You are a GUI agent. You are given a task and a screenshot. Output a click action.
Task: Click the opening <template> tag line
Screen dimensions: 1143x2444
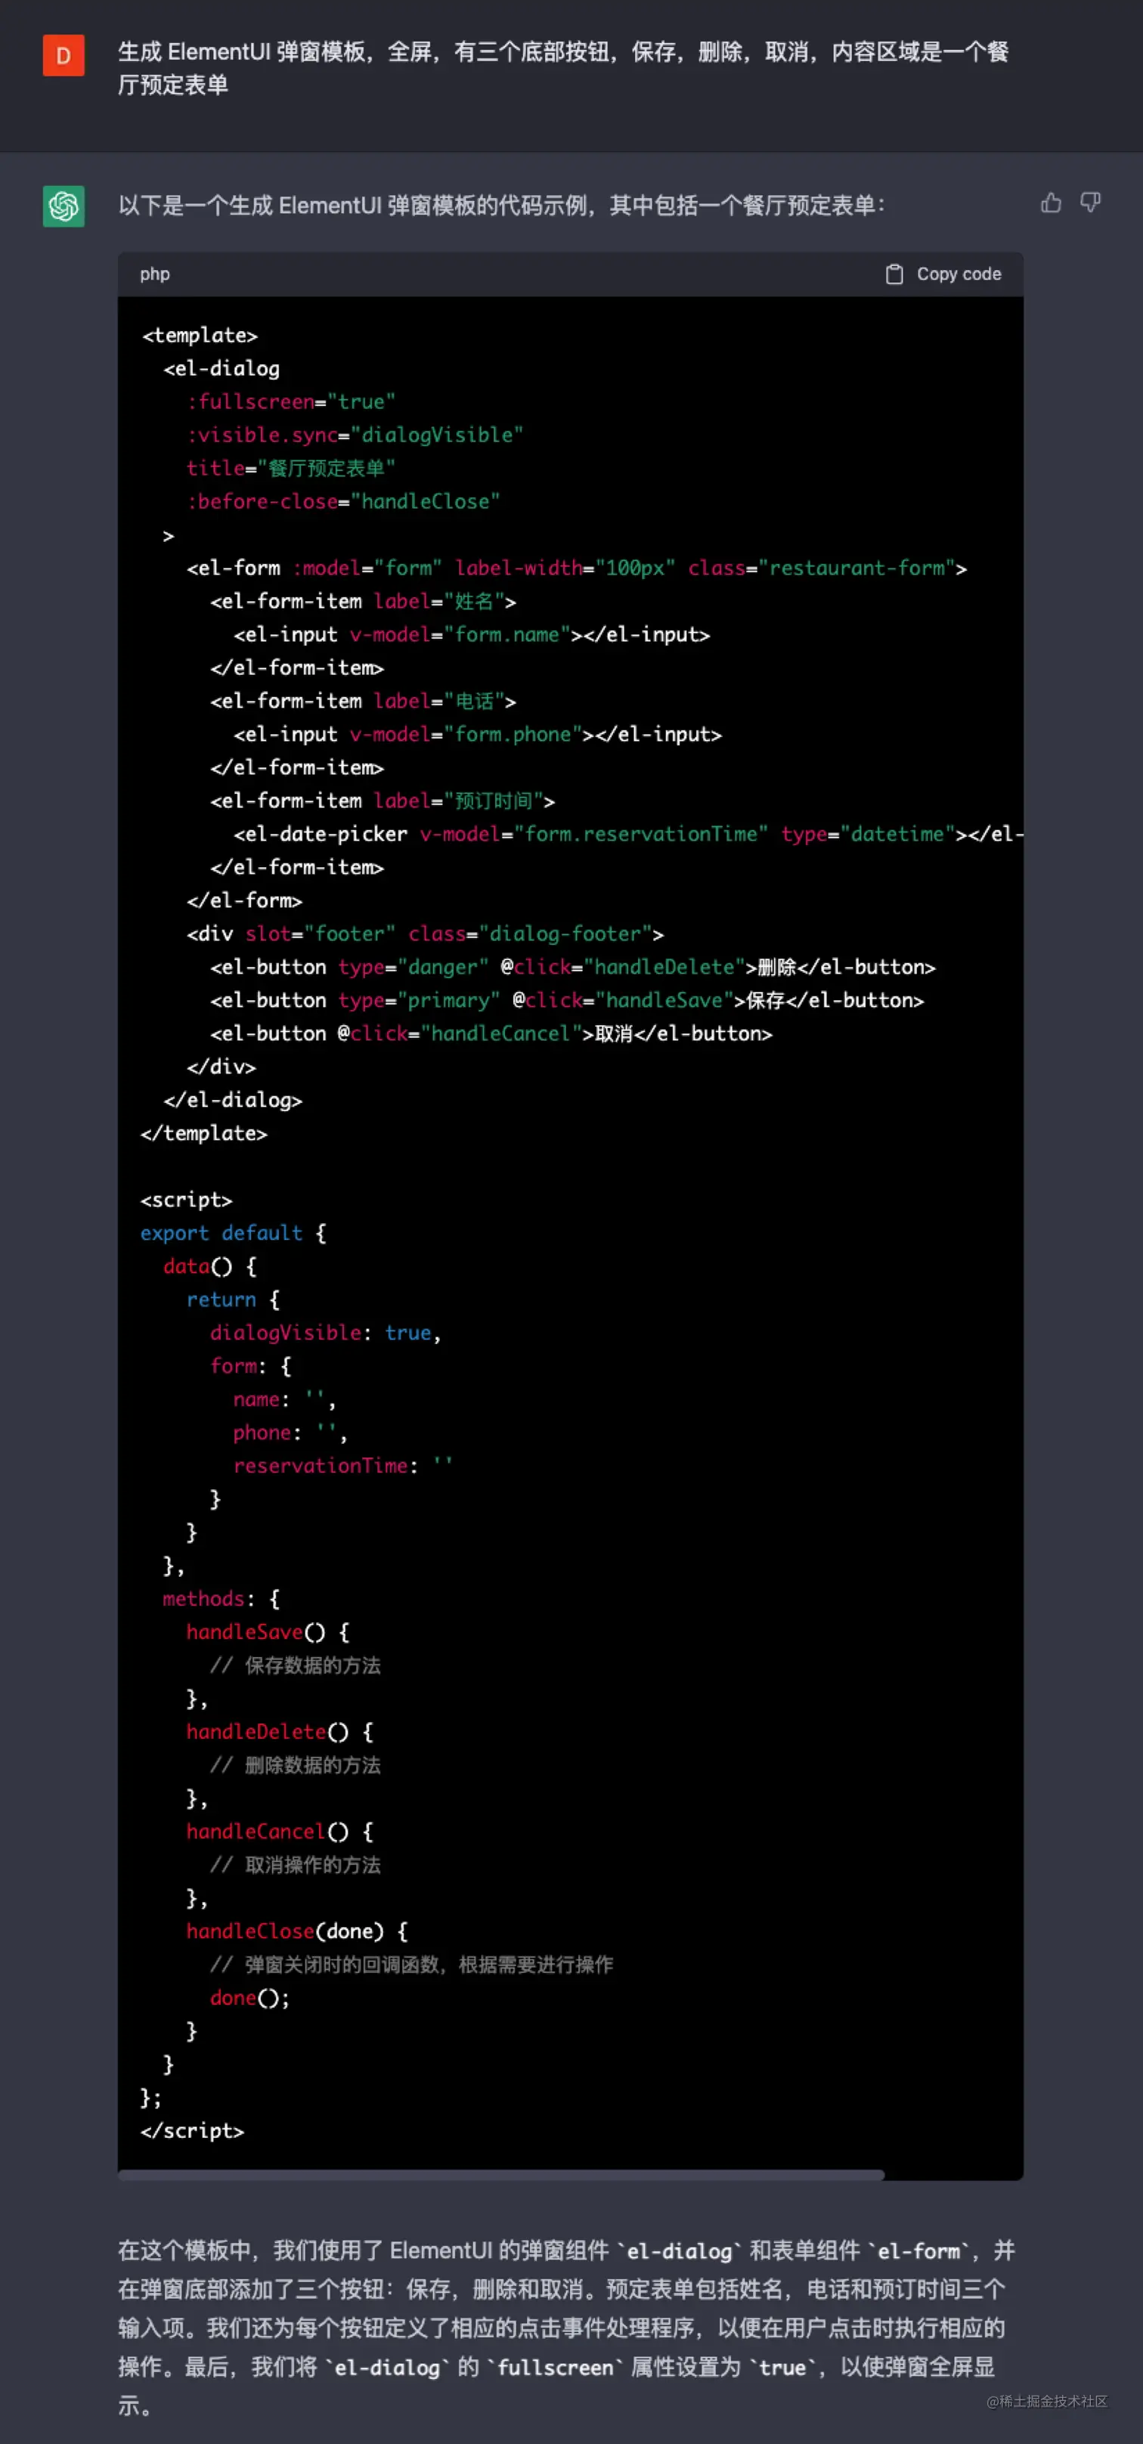pos(200,335)
